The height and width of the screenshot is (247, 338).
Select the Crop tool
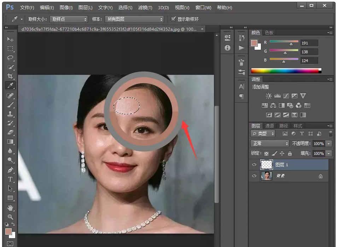(x=10, y=76)
